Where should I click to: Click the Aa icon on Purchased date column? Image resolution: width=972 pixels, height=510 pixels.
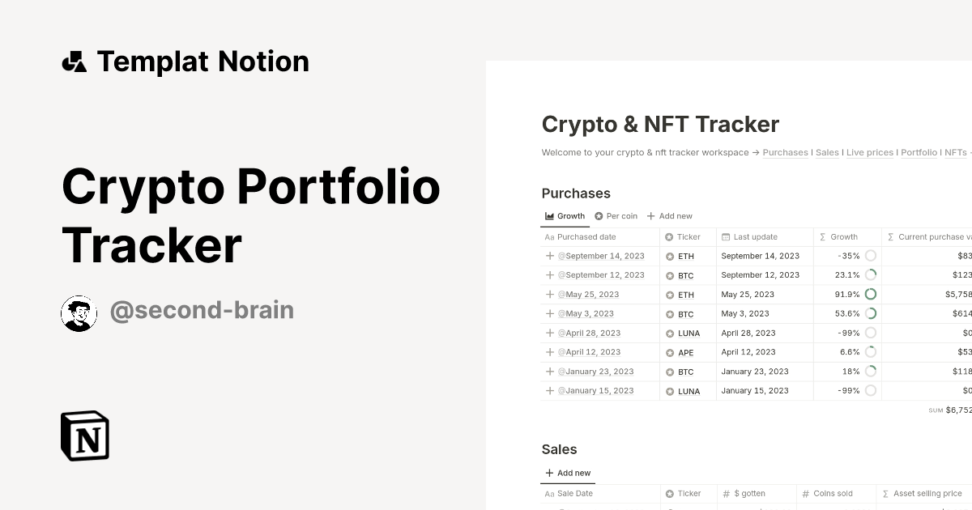549,236
